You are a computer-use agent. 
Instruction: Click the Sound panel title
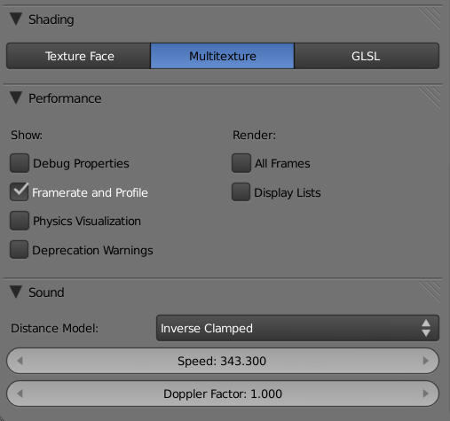tap(46, 292)
